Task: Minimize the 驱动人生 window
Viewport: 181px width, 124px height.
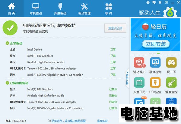Action: point(172,2)
